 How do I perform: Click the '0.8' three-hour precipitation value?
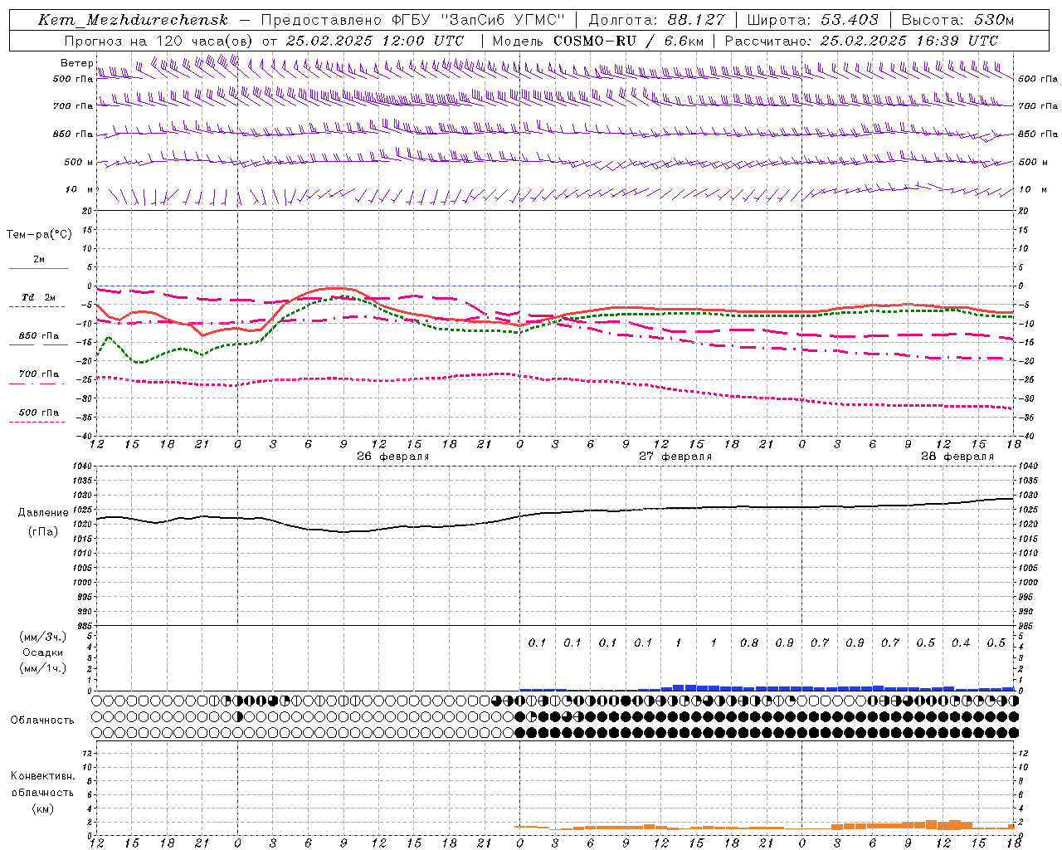click(749, 642)
